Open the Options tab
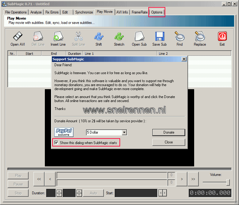 point(157,12)
